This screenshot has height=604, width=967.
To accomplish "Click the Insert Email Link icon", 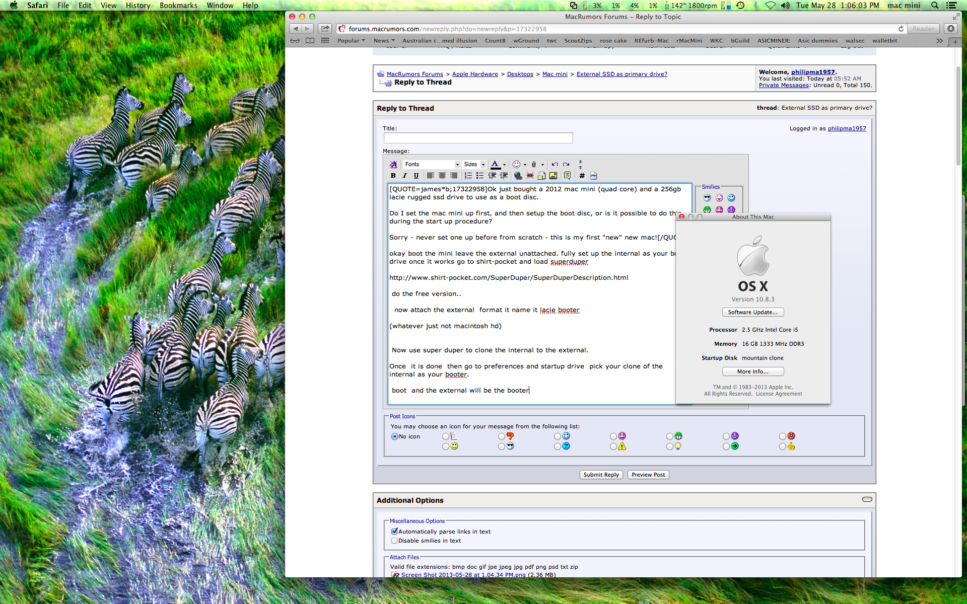I will pyautogui.click(x=541, y=176).
